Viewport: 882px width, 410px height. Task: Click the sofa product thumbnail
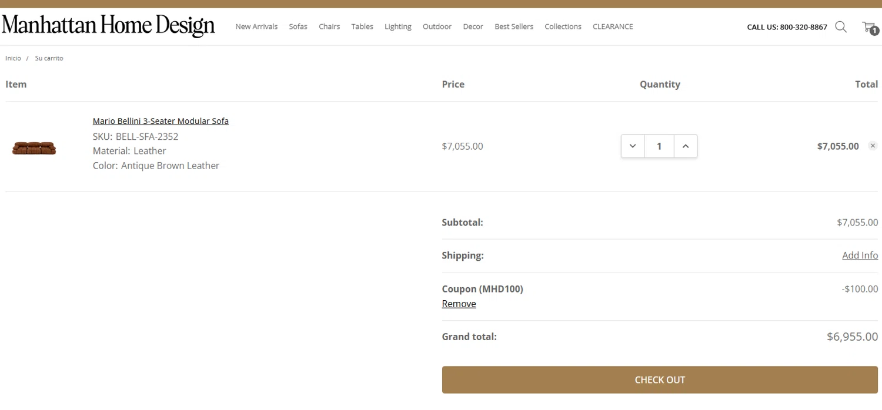(x=34, y=148)
